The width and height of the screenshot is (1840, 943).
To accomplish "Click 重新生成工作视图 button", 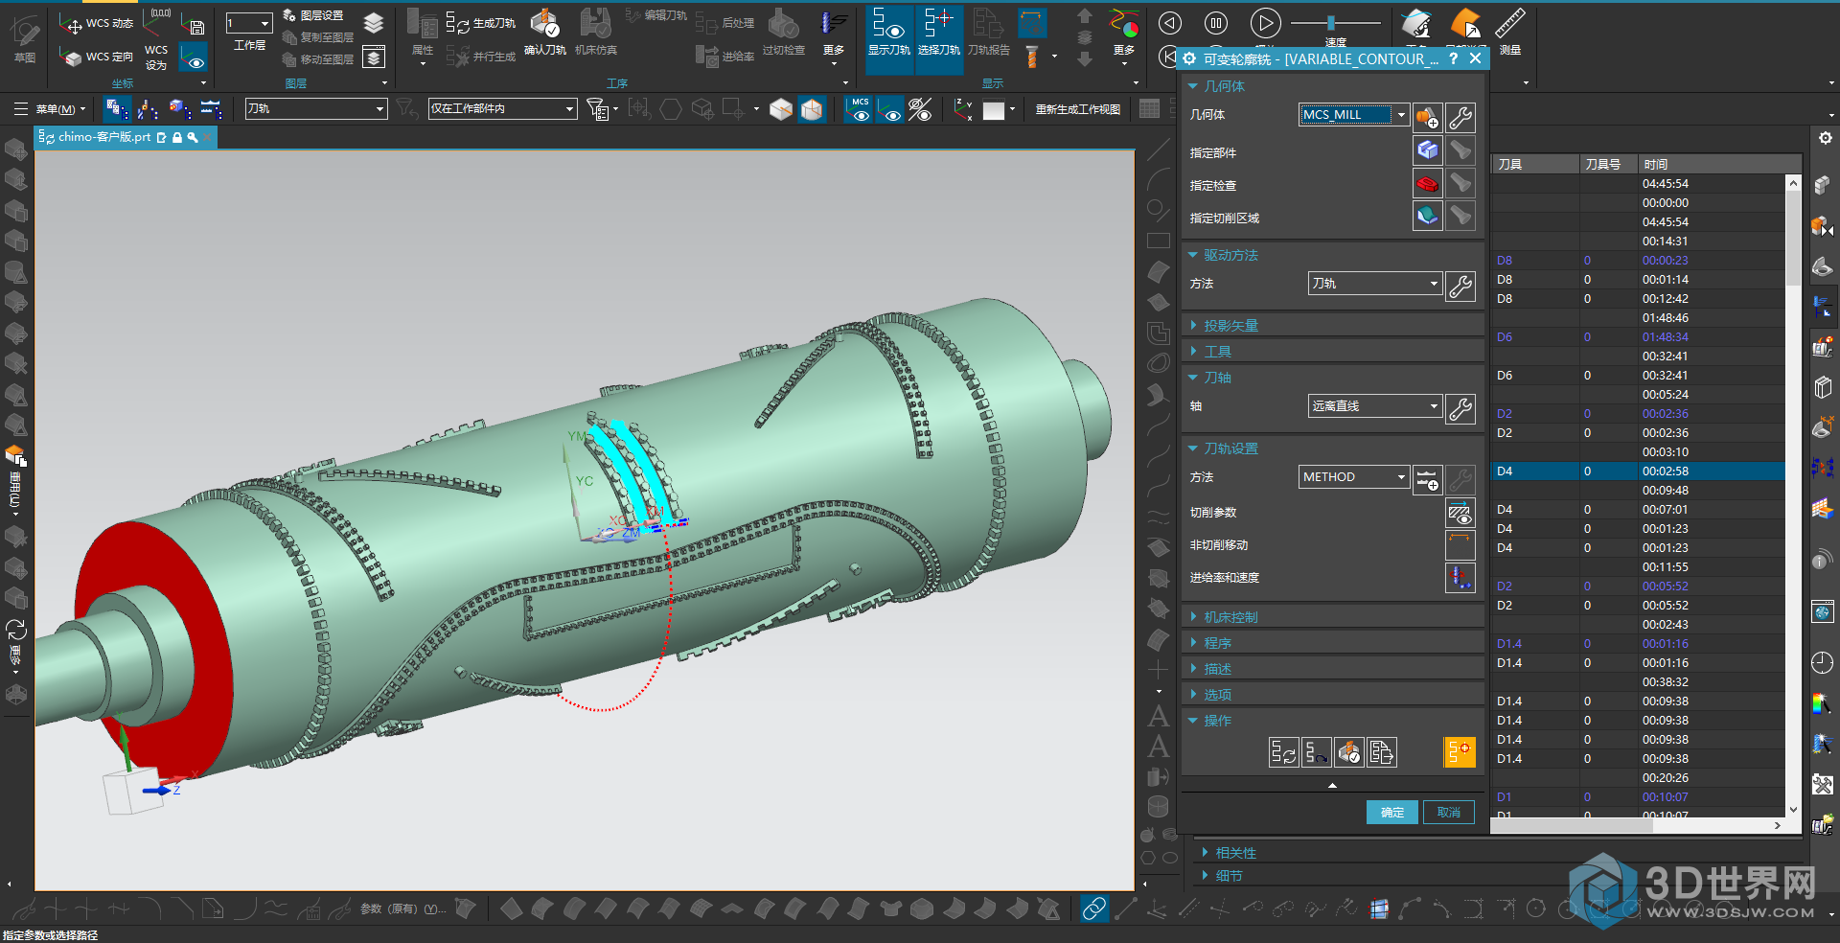I will (x=1078, y=109).
